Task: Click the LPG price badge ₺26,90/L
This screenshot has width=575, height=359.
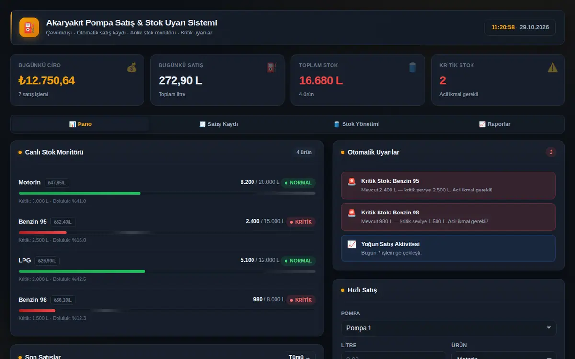Action: [x=47, y=261]
